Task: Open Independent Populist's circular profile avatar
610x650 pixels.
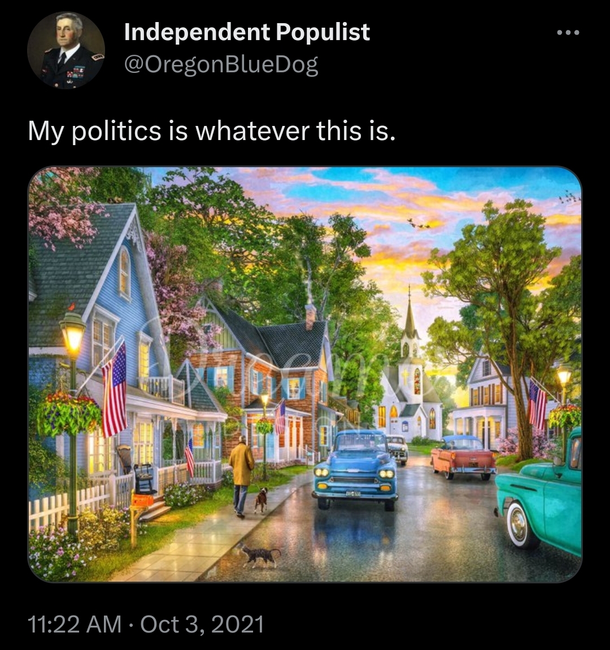Action: pos(66,50)
